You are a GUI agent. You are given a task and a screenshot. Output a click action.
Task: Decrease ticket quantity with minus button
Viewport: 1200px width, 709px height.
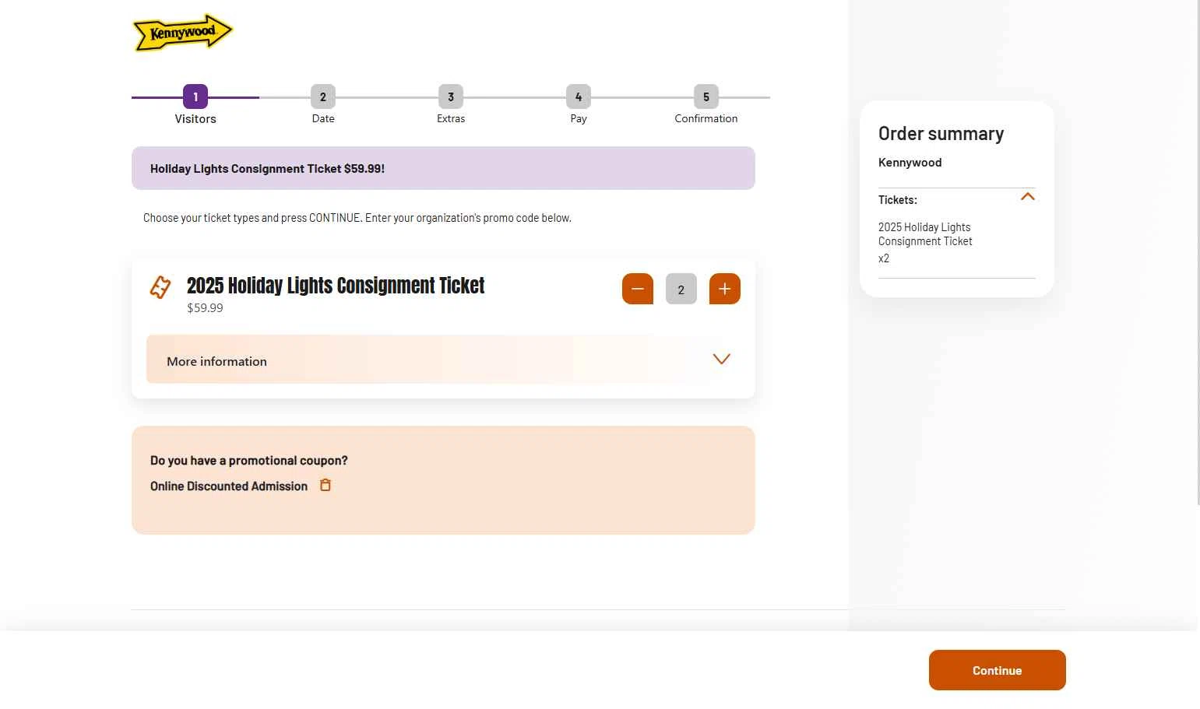[x=637, y=289]
